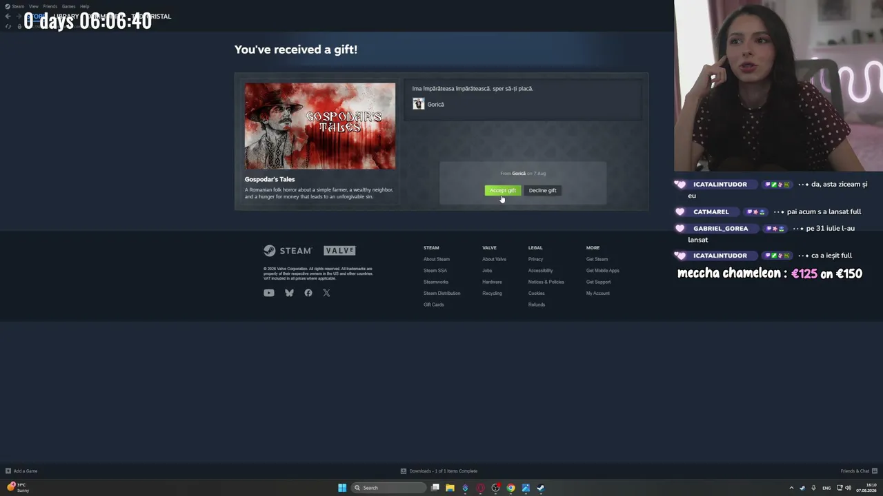
Task: Open the Friends menu
Action: 50,6
